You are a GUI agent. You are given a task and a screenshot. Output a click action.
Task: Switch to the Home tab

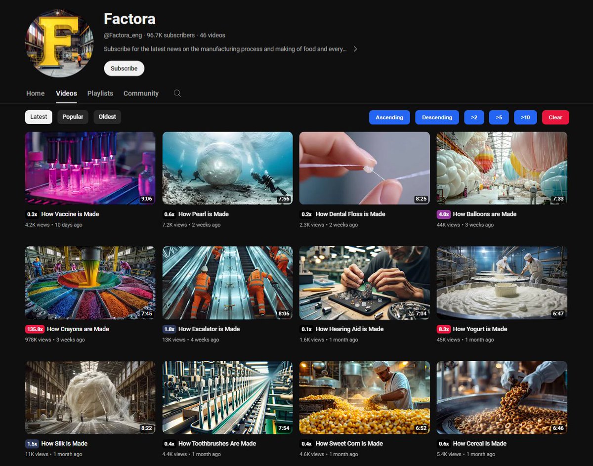coord(36,93)
